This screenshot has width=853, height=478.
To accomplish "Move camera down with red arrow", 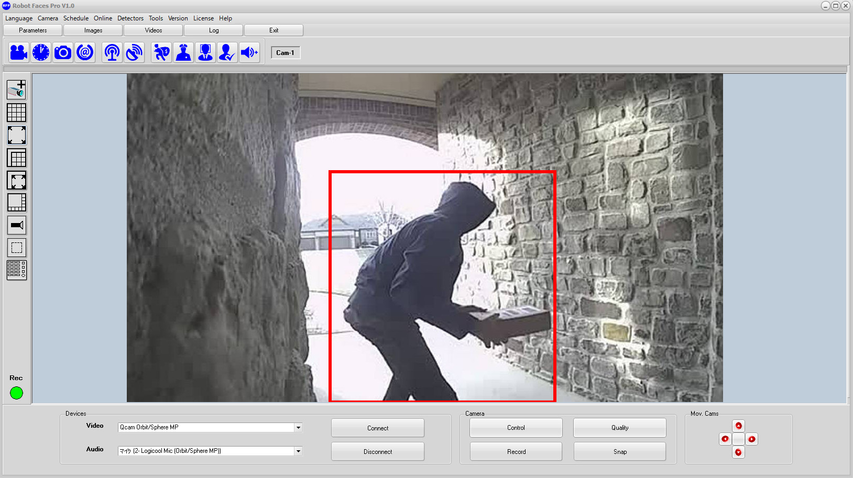I will (x=739, y=452).
